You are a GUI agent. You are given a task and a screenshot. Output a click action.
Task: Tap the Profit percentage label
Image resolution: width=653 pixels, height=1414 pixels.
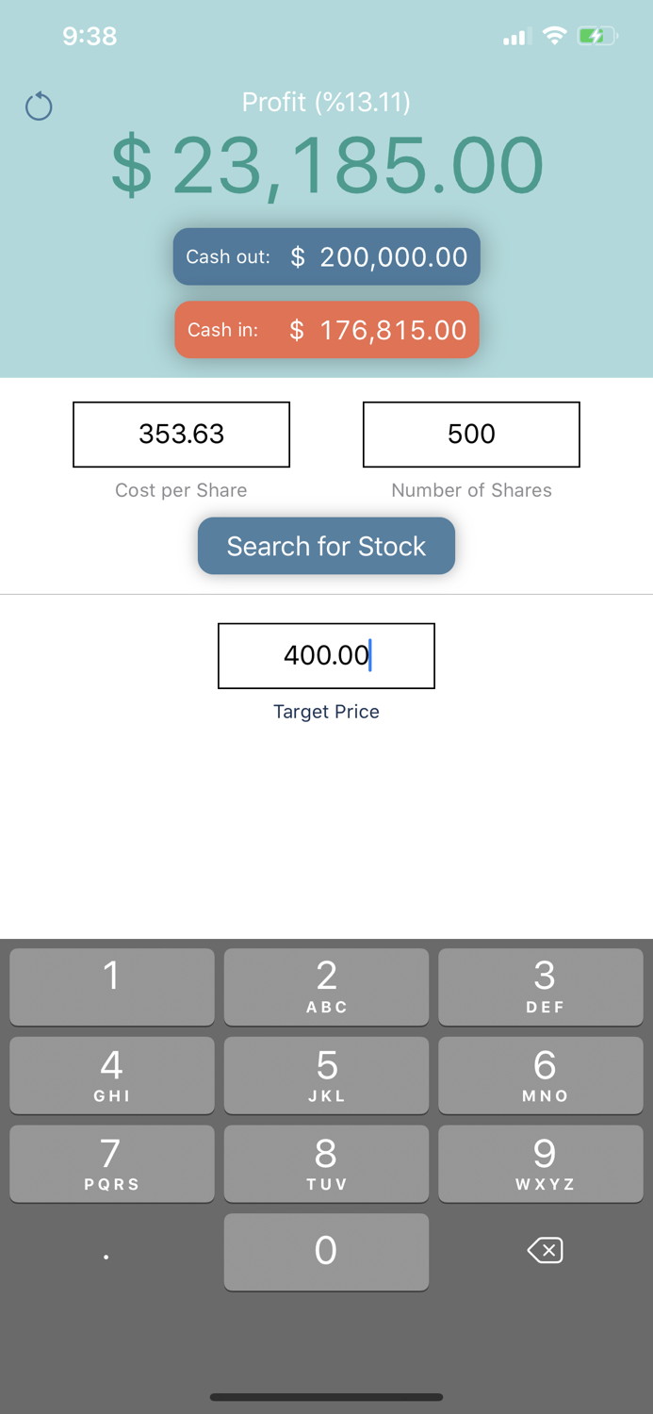[x=326, y=102]
